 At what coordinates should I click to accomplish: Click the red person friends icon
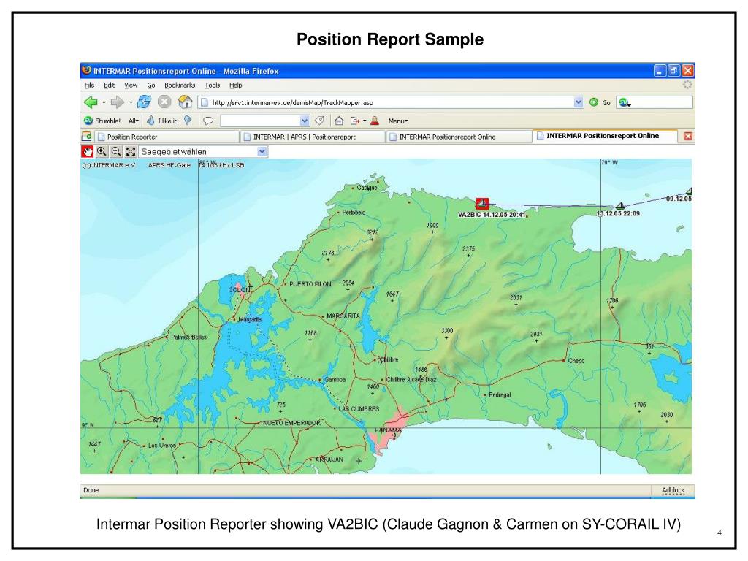coord(375,121)
